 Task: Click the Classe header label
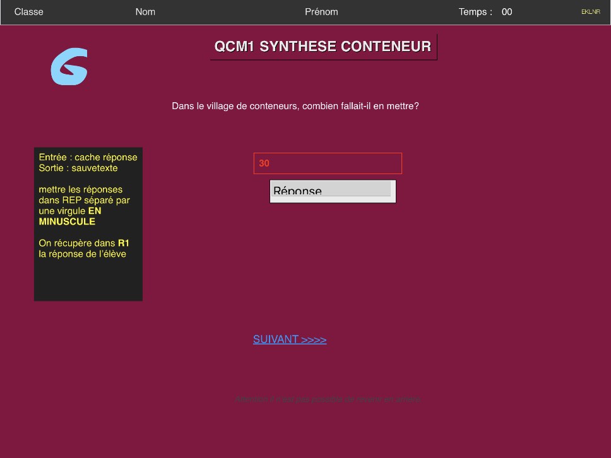pos(29,12)
